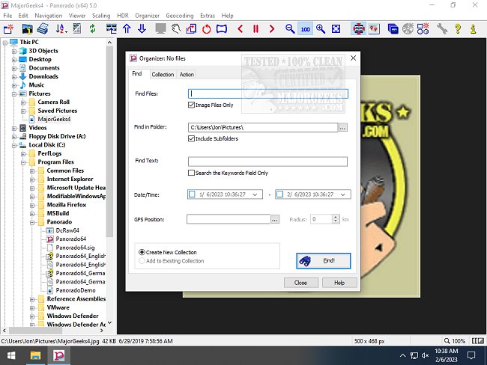Pause slideshow with red pause icon

pyautogui.click(x=256, y=29)
